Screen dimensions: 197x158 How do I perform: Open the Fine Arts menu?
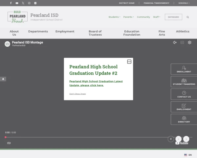[162, 33]
